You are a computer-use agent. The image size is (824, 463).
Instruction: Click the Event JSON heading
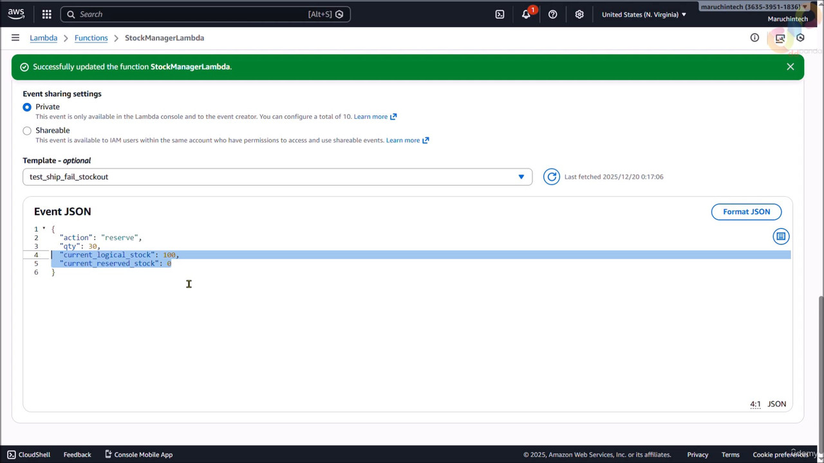click(x=62, y=212)
